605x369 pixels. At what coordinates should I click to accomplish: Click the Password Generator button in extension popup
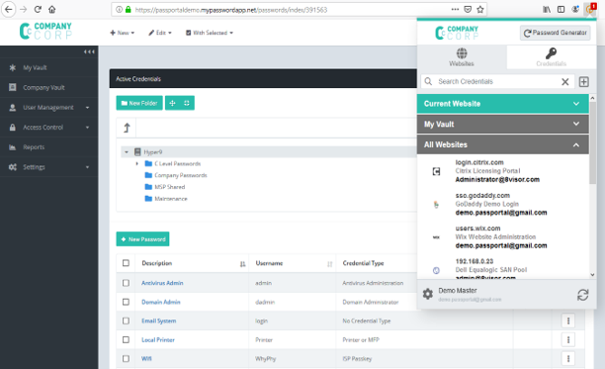pyautogui.click(x=556, y=33)
